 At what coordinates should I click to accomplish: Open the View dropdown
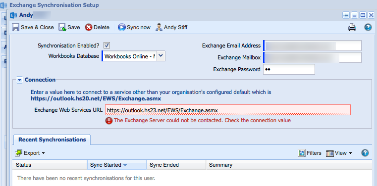[x=339, y=153]
